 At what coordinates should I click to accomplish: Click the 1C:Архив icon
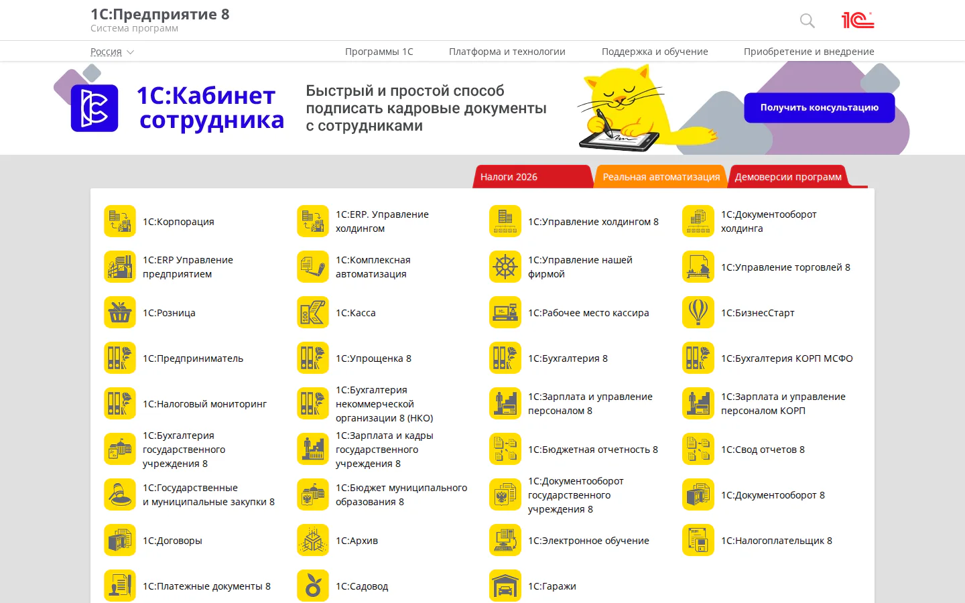[313, 540]
